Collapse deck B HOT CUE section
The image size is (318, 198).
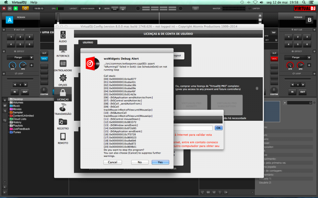point(314,30)
